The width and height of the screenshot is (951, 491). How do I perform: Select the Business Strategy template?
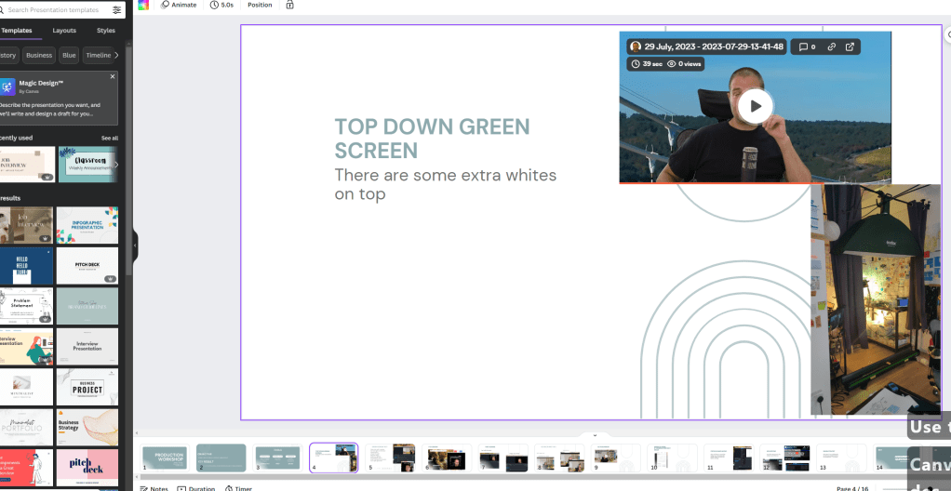(87, 428)
